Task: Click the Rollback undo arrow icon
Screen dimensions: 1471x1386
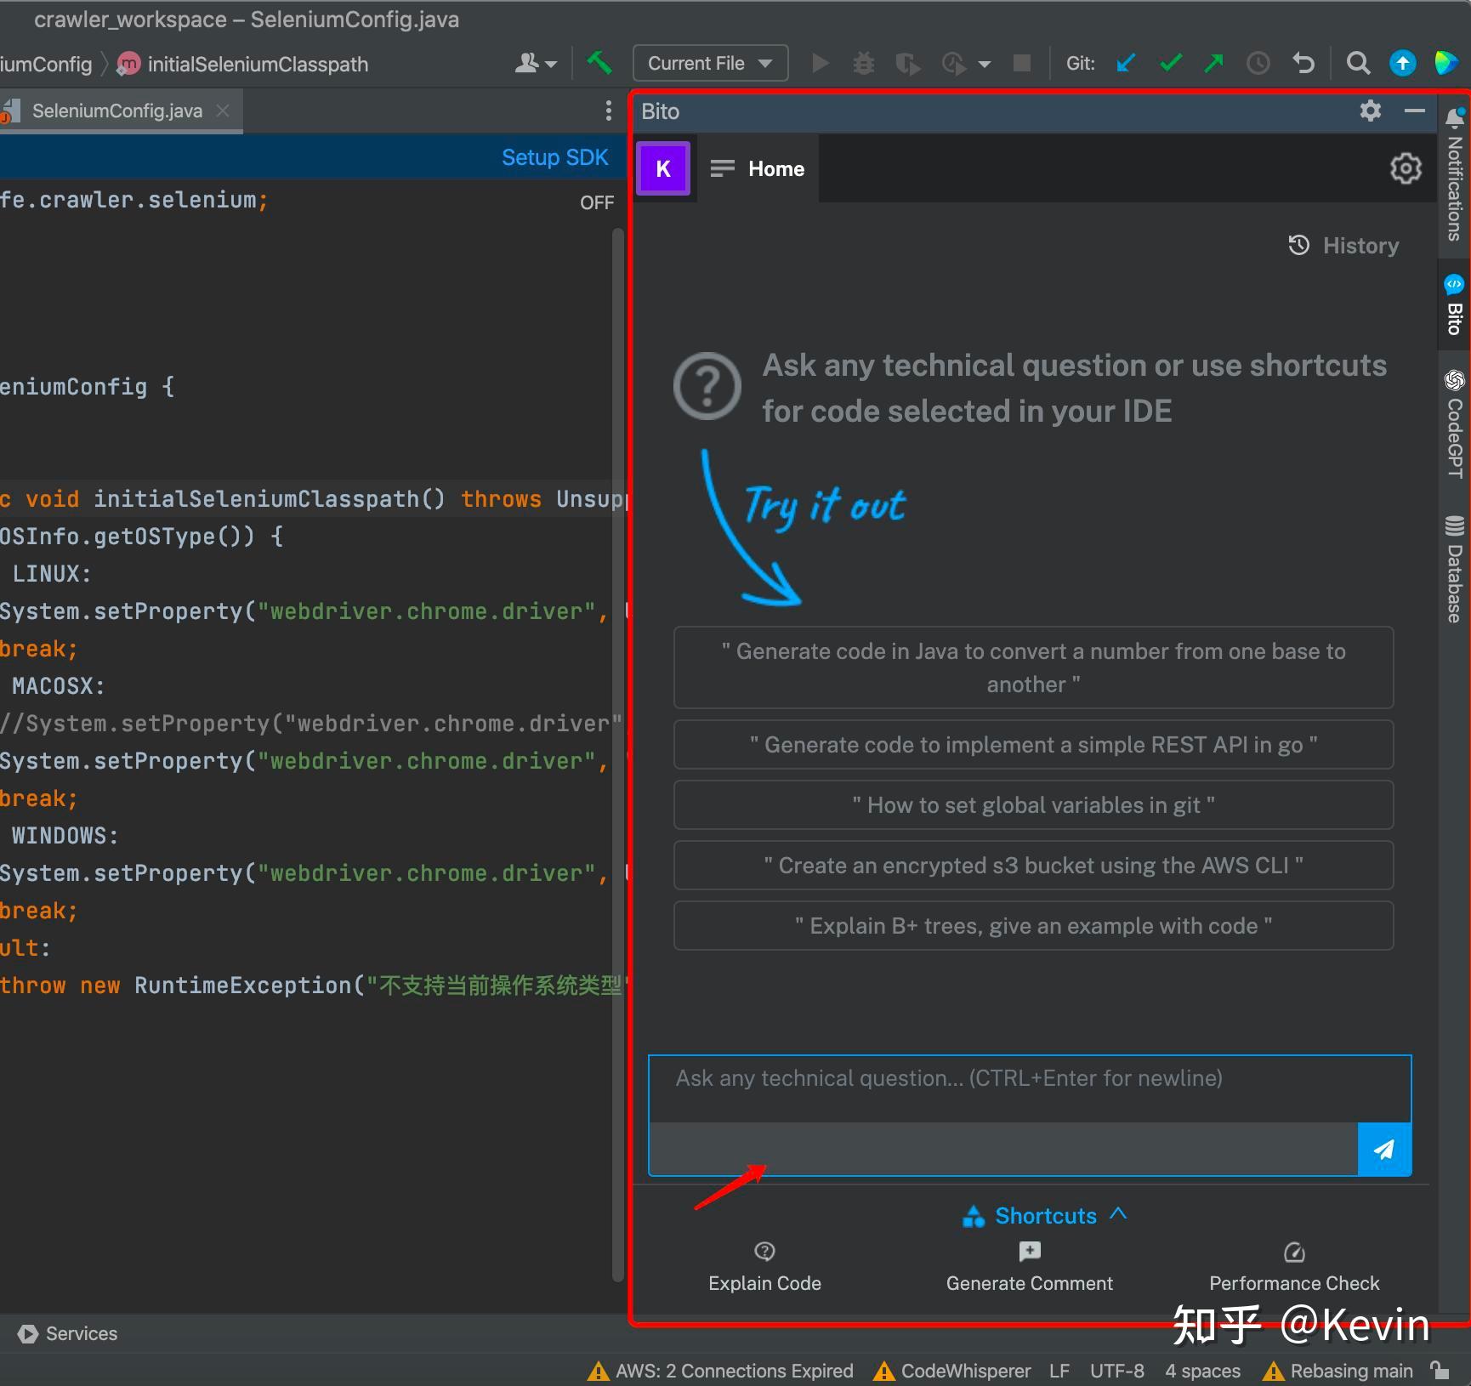Action: 1303,63
